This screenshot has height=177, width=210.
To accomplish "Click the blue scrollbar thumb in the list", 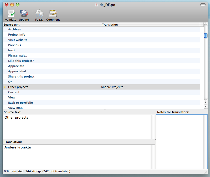I will [x=206, y=36].
